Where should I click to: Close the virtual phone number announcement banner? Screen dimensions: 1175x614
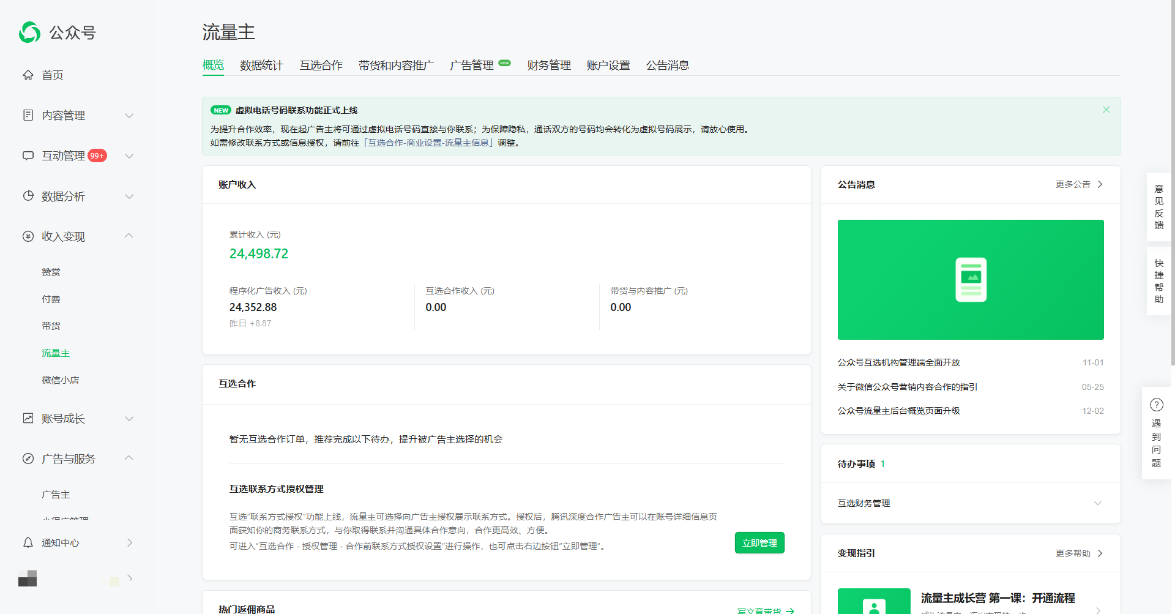coord(1106,110)
